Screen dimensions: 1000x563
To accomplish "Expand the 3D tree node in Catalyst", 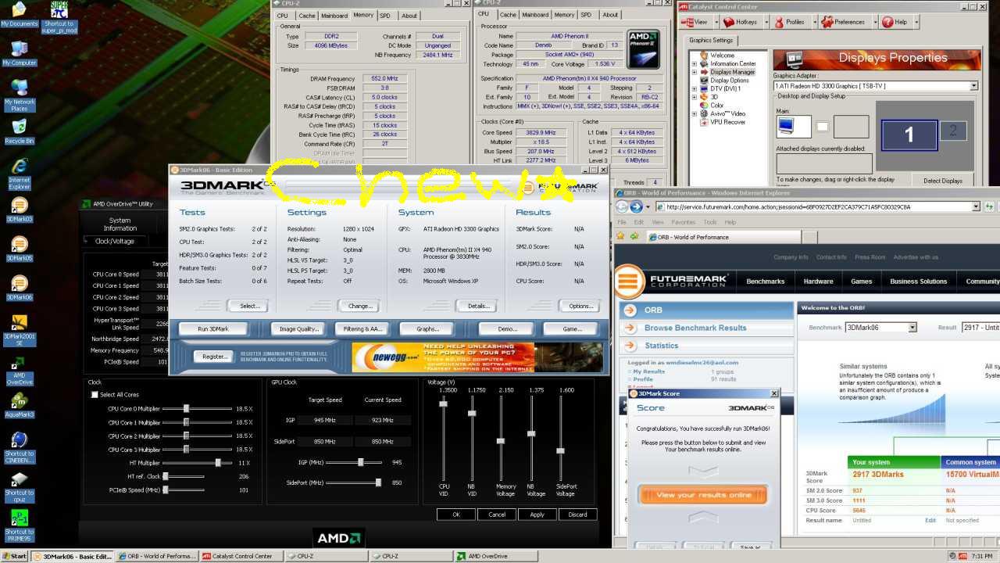I will pos(694,97).
